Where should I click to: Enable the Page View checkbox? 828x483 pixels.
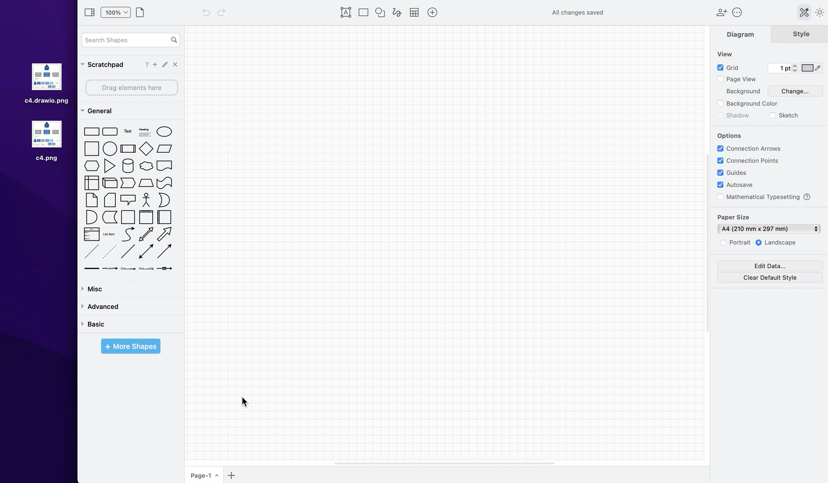coord(720,79)
